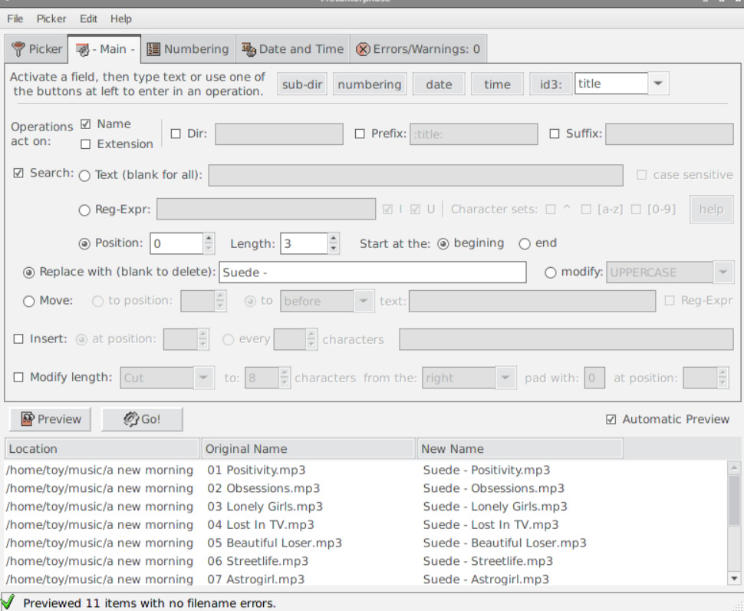Select Replace with radio button

pyautogui.click(x=29, y=272)
